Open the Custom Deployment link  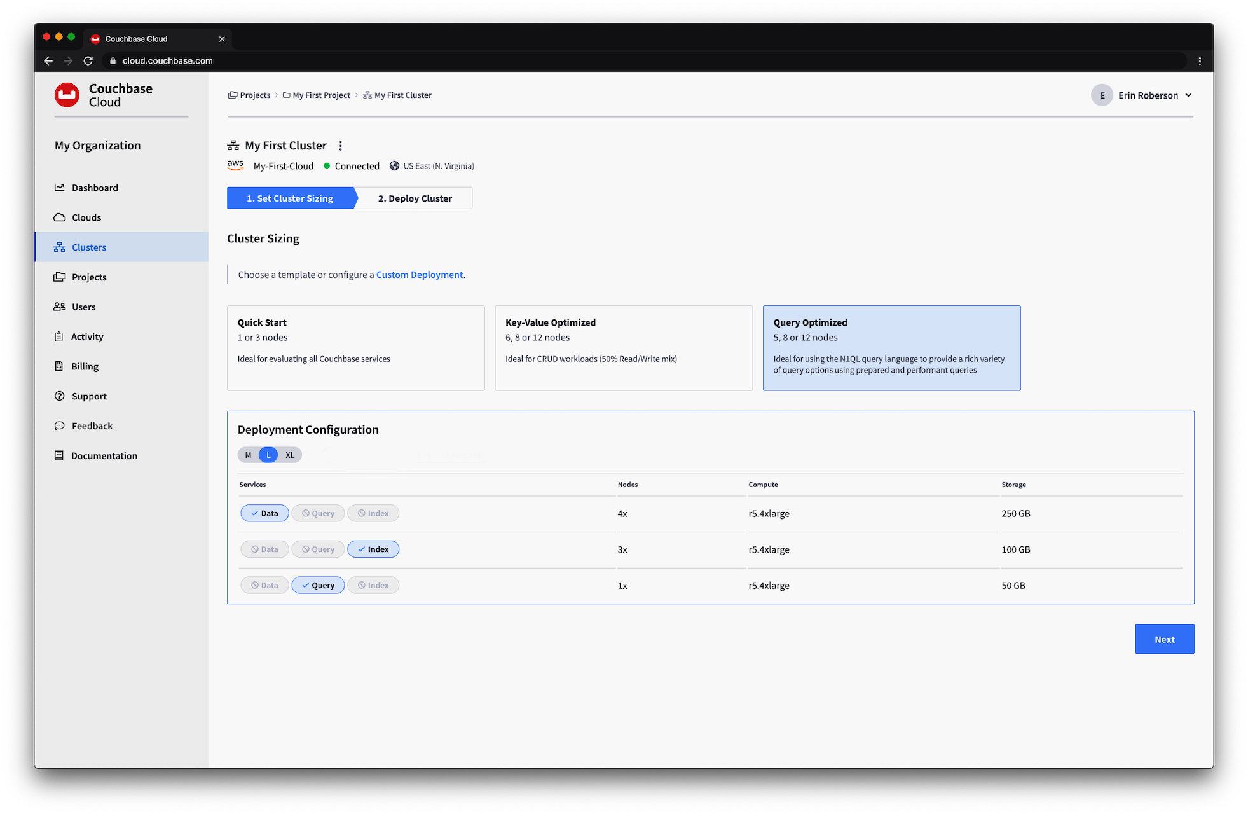click(x=420, y=275)
